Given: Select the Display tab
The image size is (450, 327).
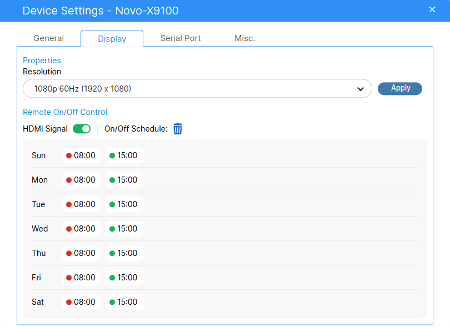Looking at the screenshot, I should point(112,39).
